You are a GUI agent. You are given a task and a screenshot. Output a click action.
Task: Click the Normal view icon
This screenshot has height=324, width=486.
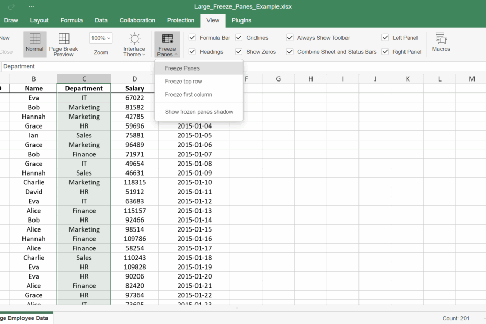click(34, 39)
